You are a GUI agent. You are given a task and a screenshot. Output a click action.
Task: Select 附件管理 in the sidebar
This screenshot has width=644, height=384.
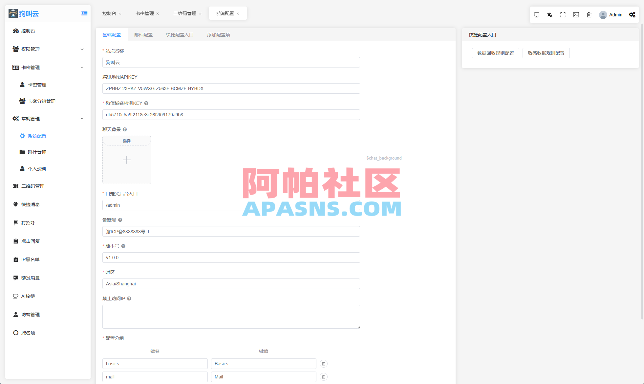click(37, 152)
